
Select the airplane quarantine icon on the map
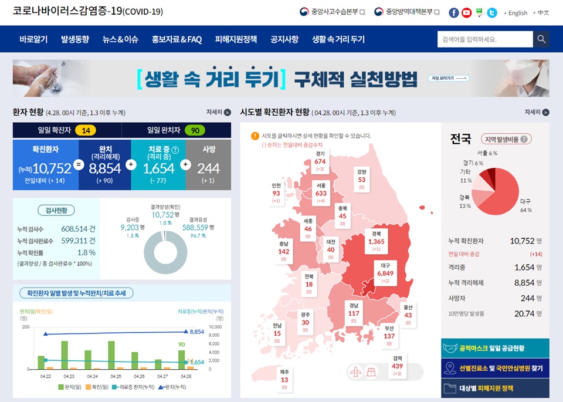click(x=355, y=372)
